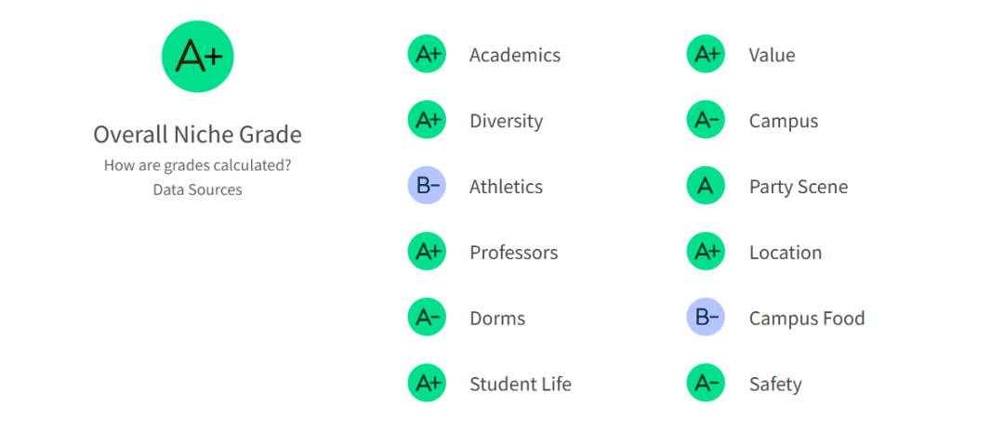The image size is (1004, 432).
Task: Click the Safety A- grade badge
Action: click(x=706, y=384)
